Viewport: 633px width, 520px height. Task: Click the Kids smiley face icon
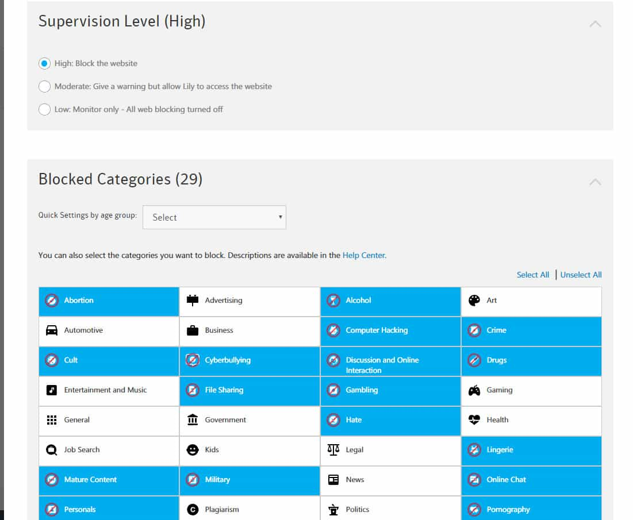tap(193, 449)
